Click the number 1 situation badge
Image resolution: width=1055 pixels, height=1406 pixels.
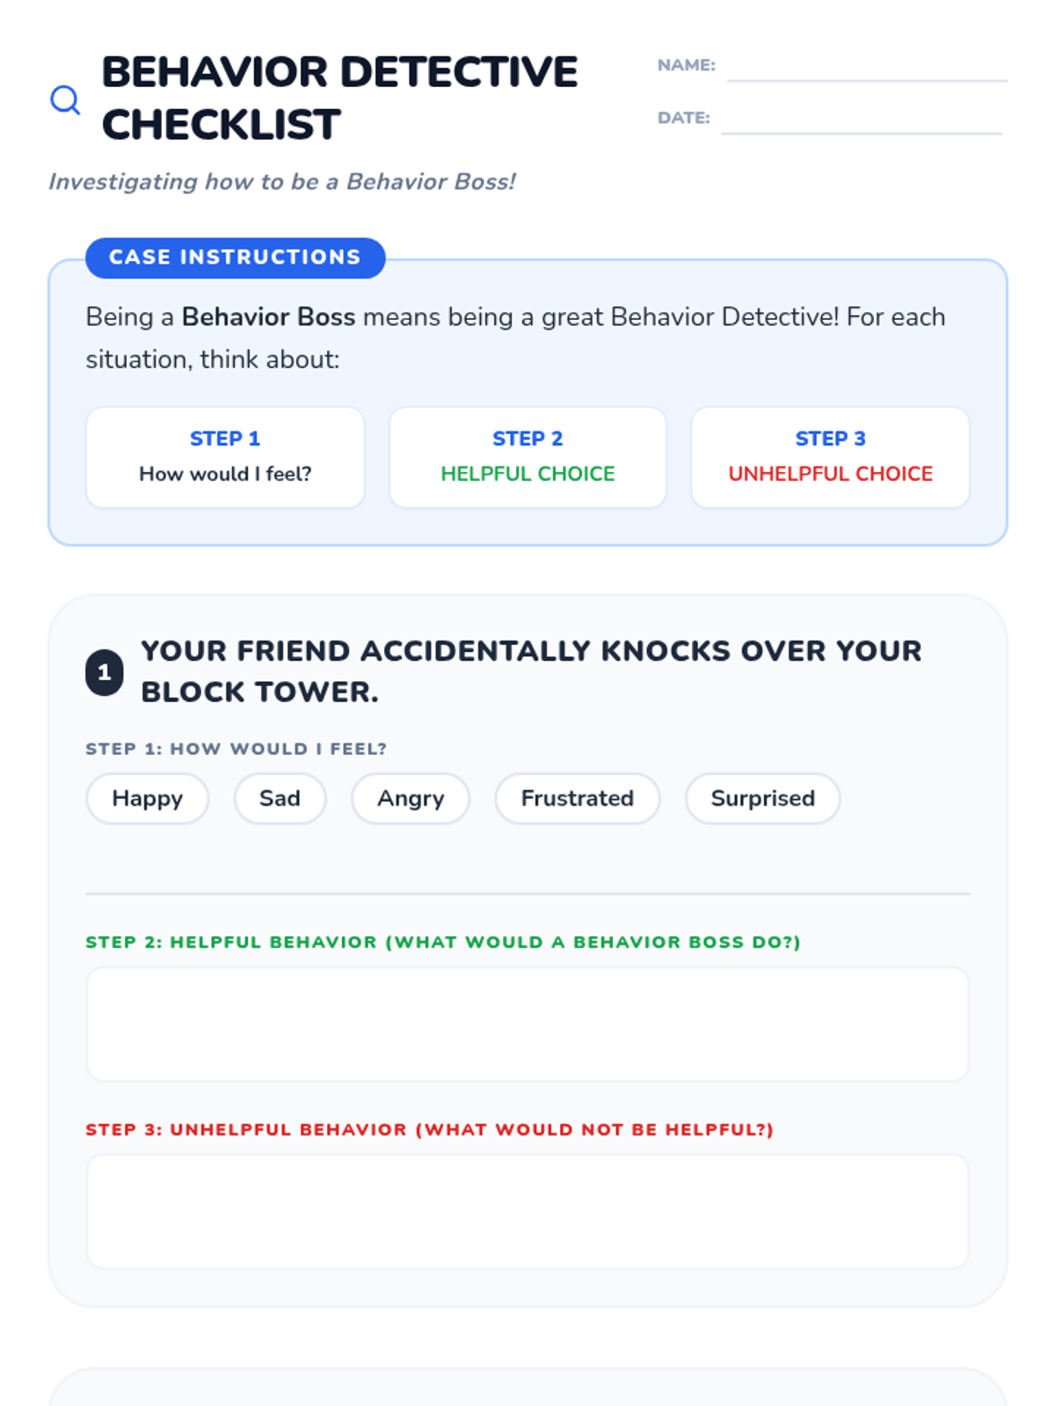[x=105, y=672]
